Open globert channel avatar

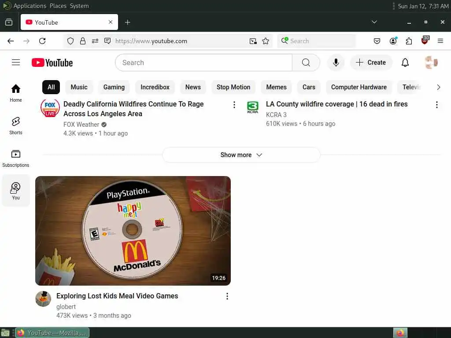[x=43, y=299]
